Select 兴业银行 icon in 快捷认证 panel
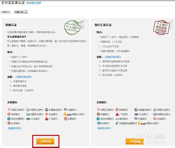Image resolution: width=175 pixels, height=148 pixels. tap(28, 119)
